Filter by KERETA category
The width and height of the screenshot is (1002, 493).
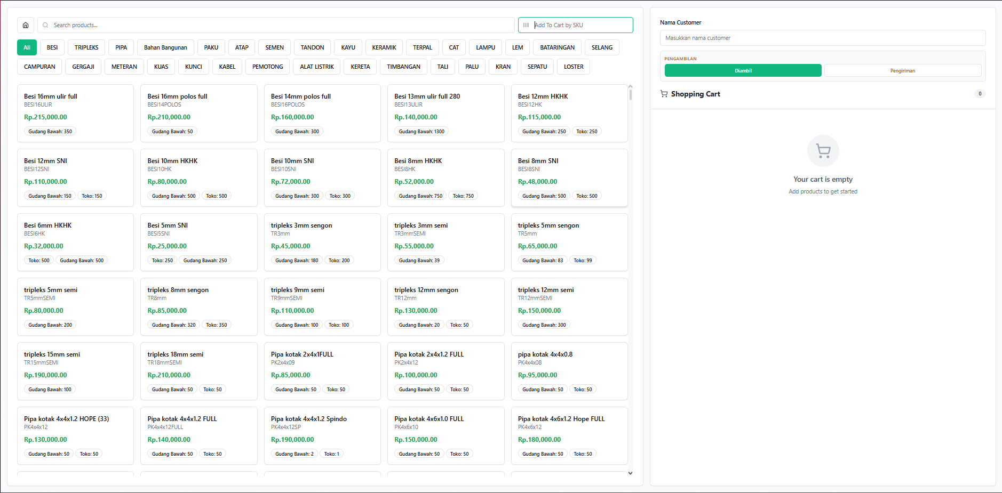coord(360,67)
